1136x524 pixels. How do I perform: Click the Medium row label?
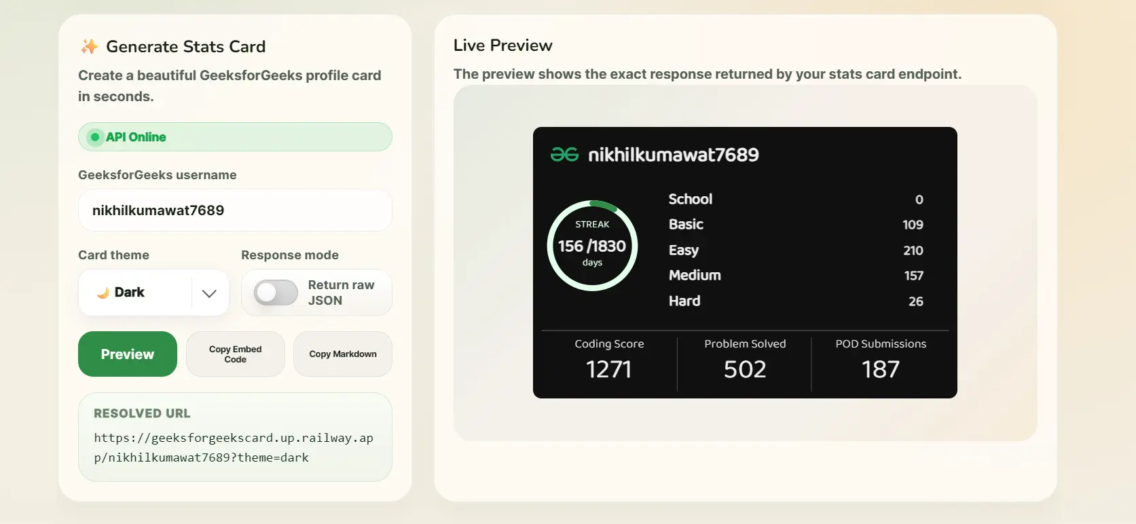click(x=695, y=275)
